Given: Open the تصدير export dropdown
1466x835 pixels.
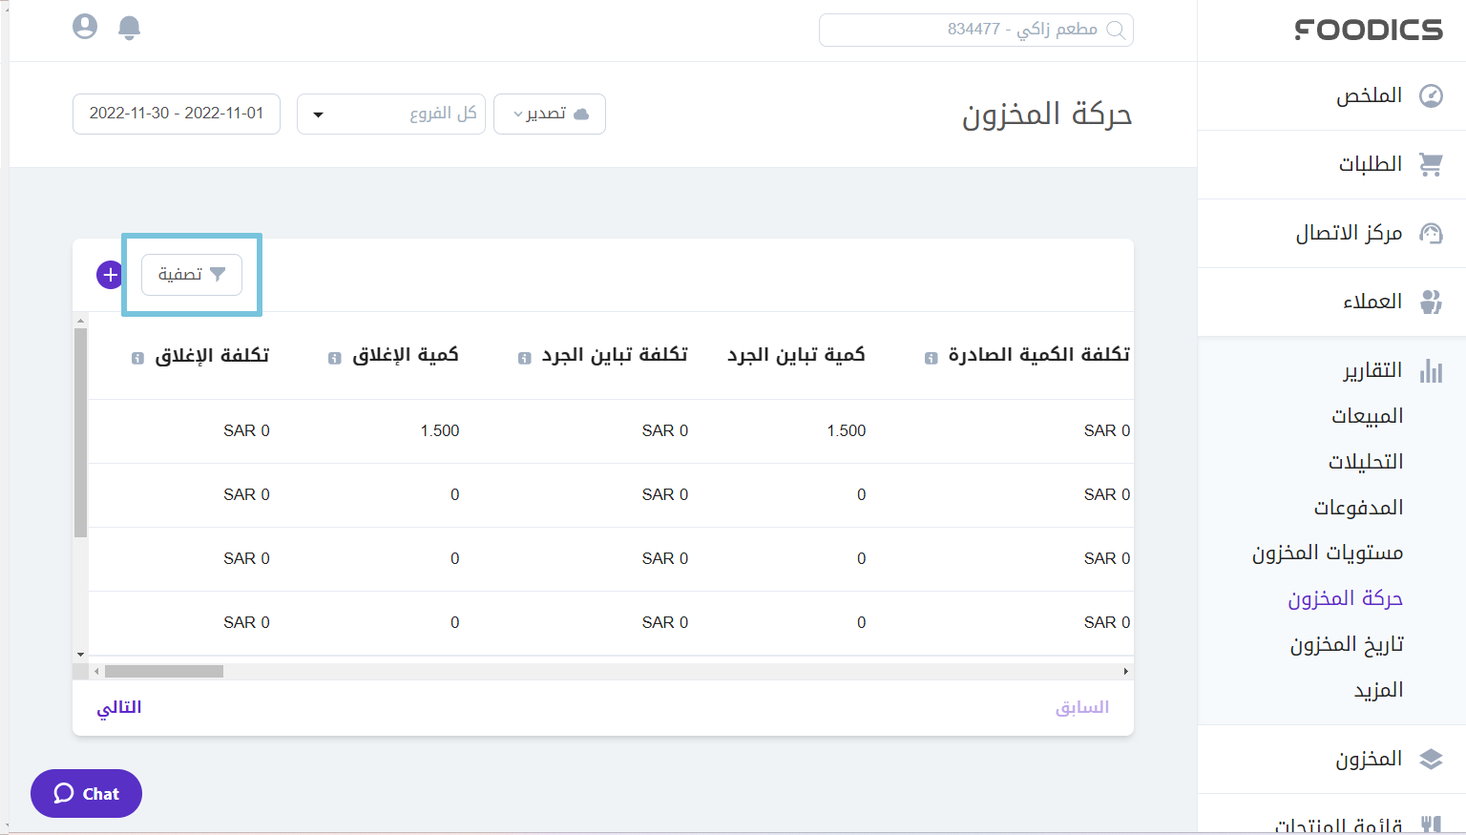Looking at the screenshot, I should tap(550, 114).
